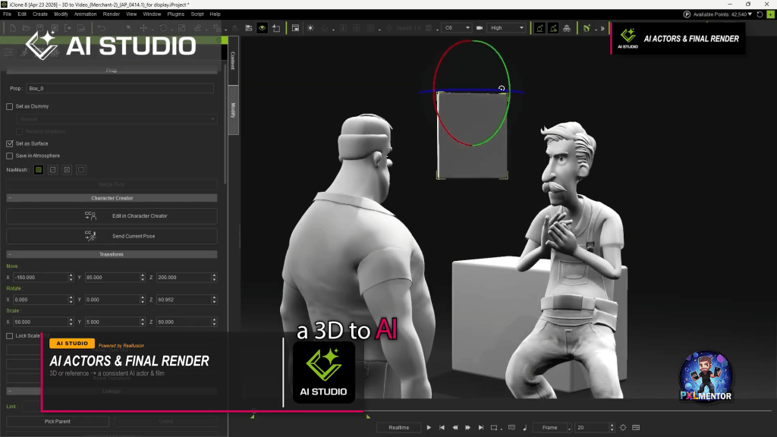Click the video camera icon beside the High dropdown
Image resolution: width=777 pixels, height=437 pixels.
(x=480, y=28)
